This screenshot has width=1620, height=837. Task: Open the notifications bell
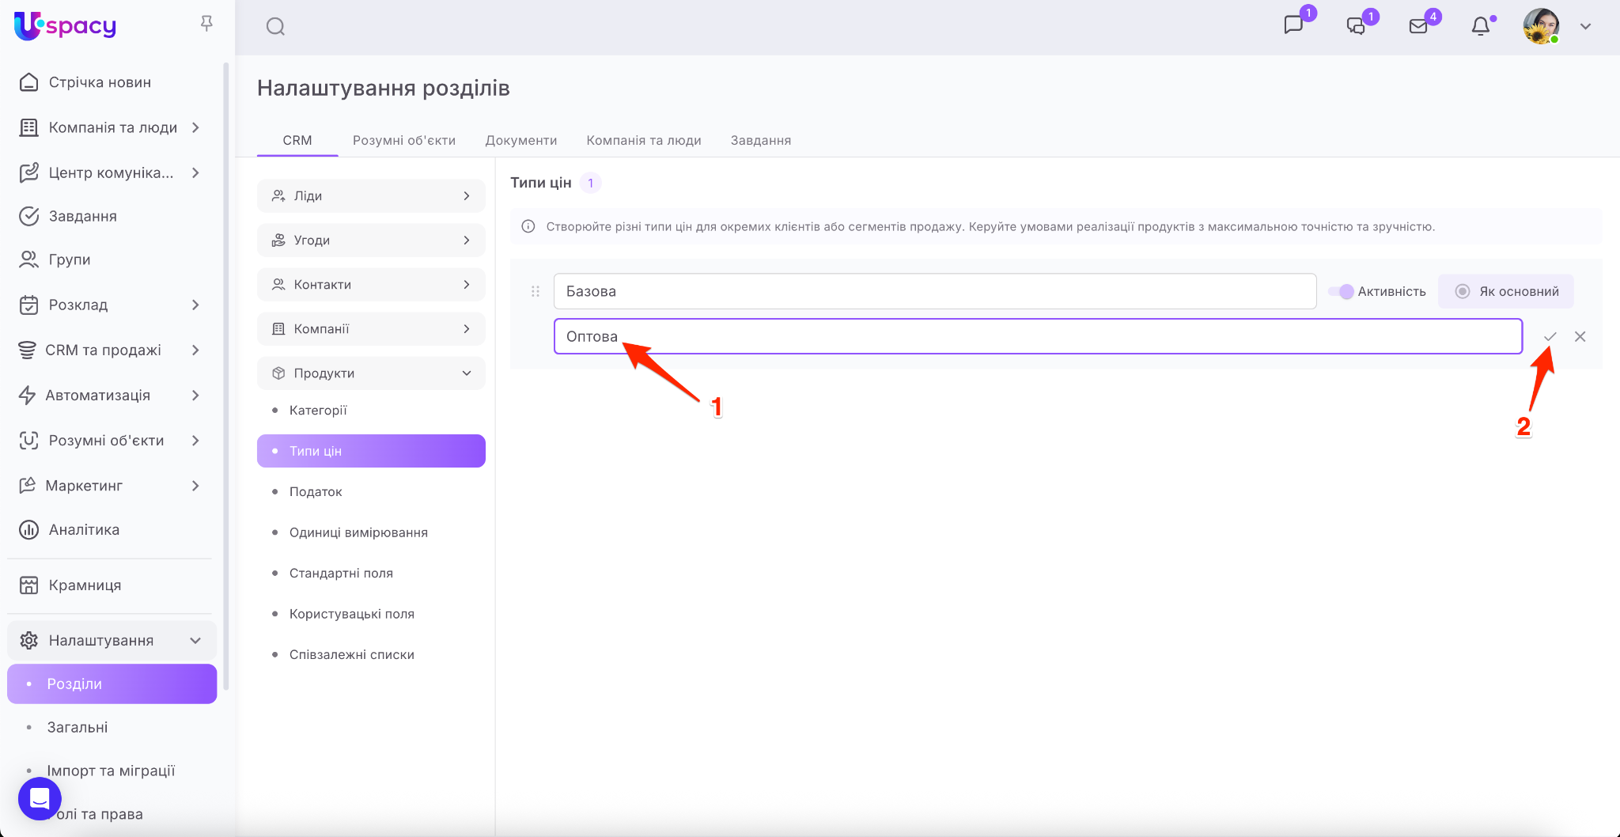tap(1480, 26)
